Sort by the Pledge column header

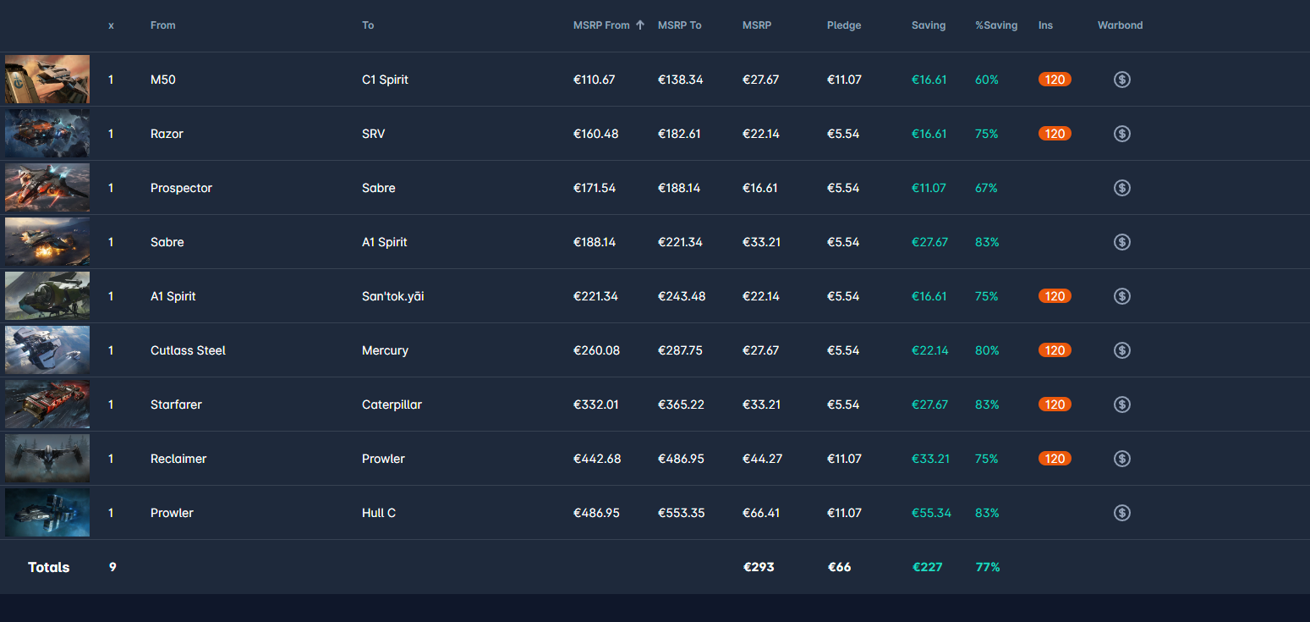[x=843, y=25]
